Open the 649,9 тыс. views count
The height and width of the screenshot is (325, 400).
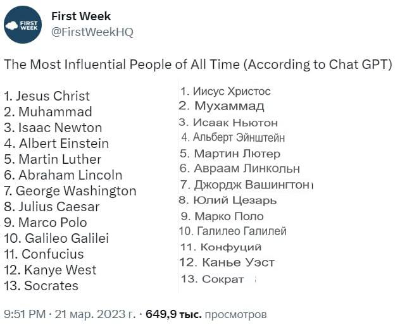[173, 314]
